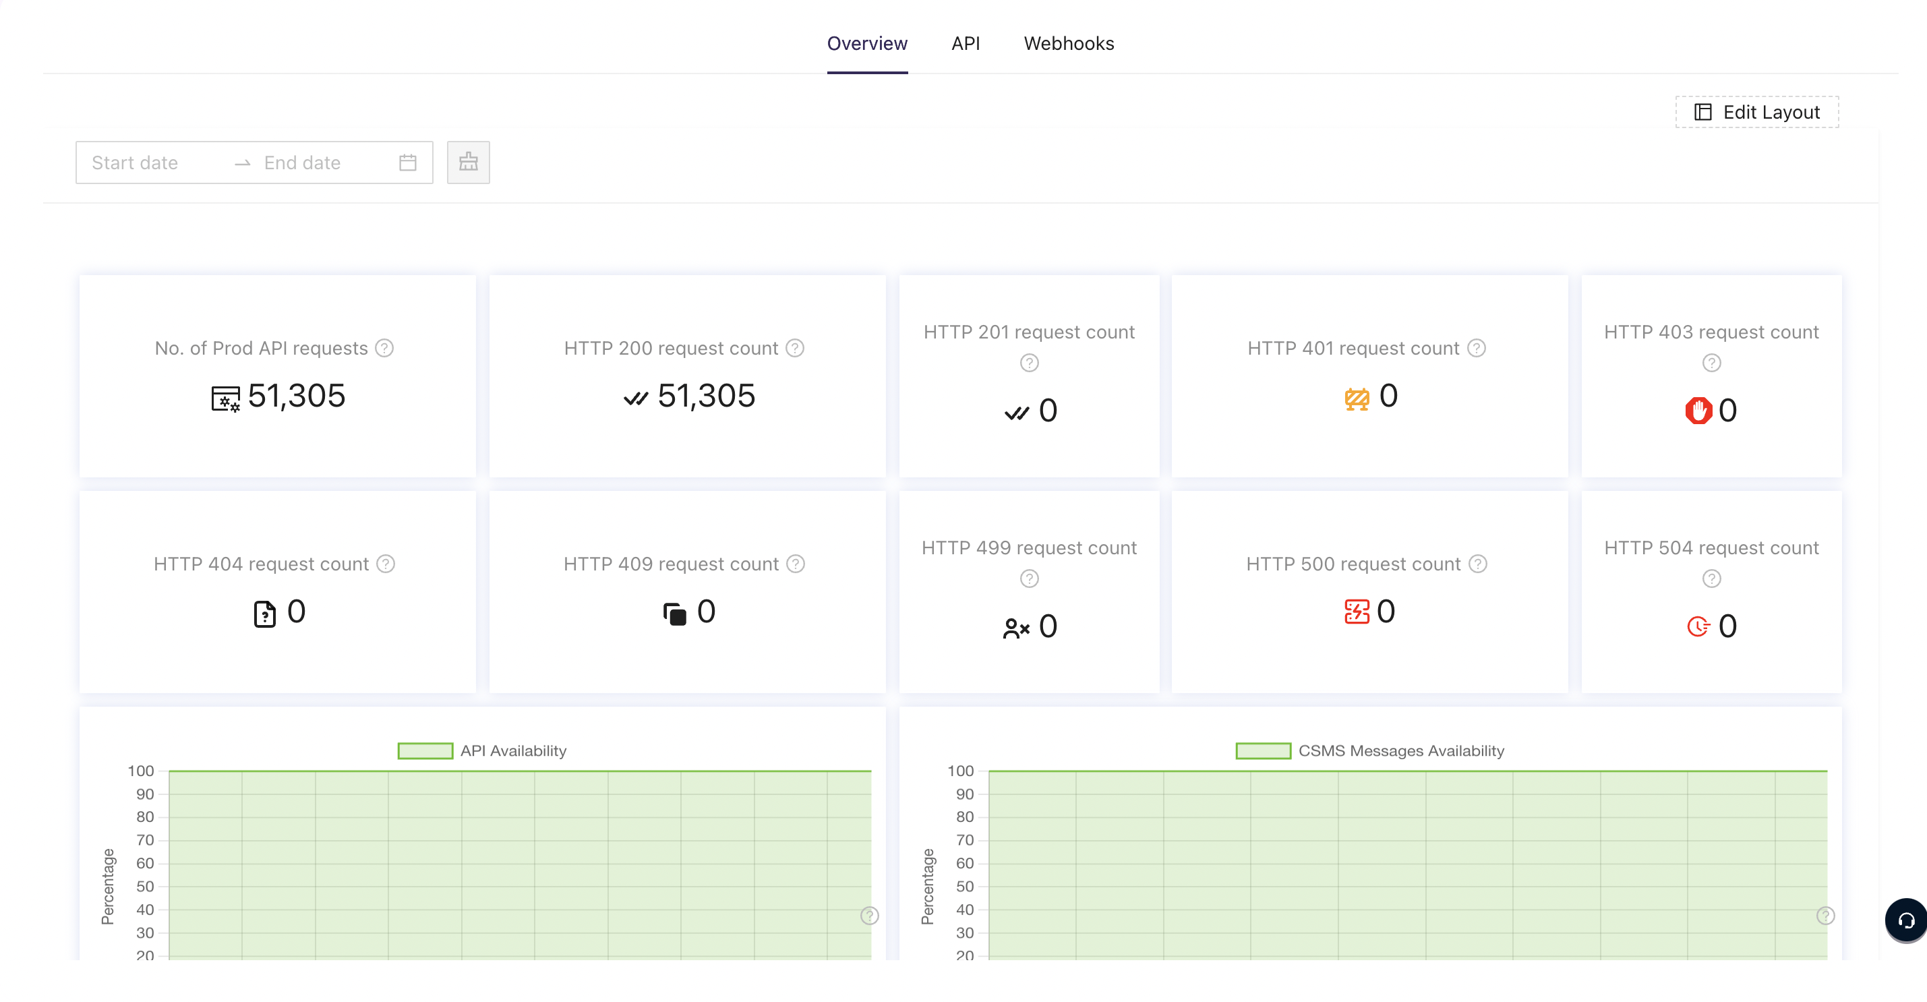Select the Overview tab

[867, 43]
